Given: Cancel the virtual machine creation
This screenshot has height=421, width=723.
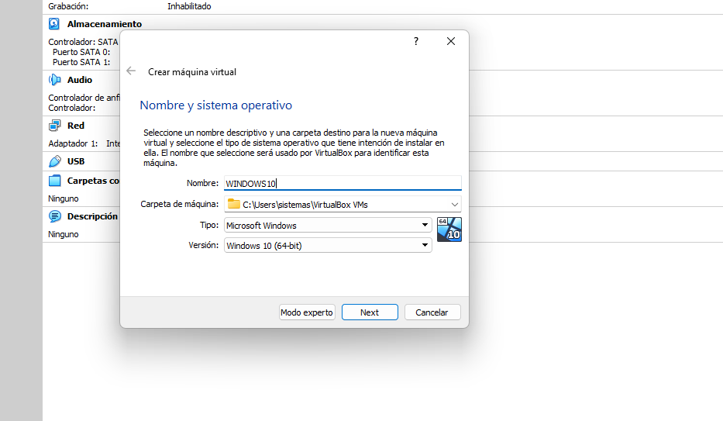Looking at the screenshot, I should click(432, 312).
